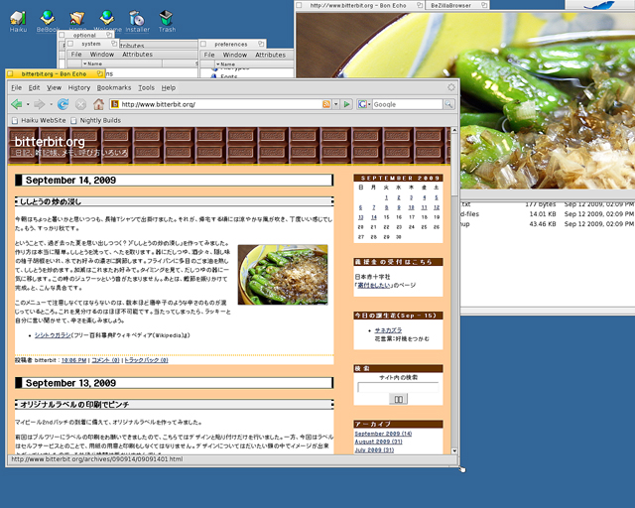Image resolution: width=635 pixels, height=508 pixels.
Task: Go to the Home page icon
Action: pos(98,104)
